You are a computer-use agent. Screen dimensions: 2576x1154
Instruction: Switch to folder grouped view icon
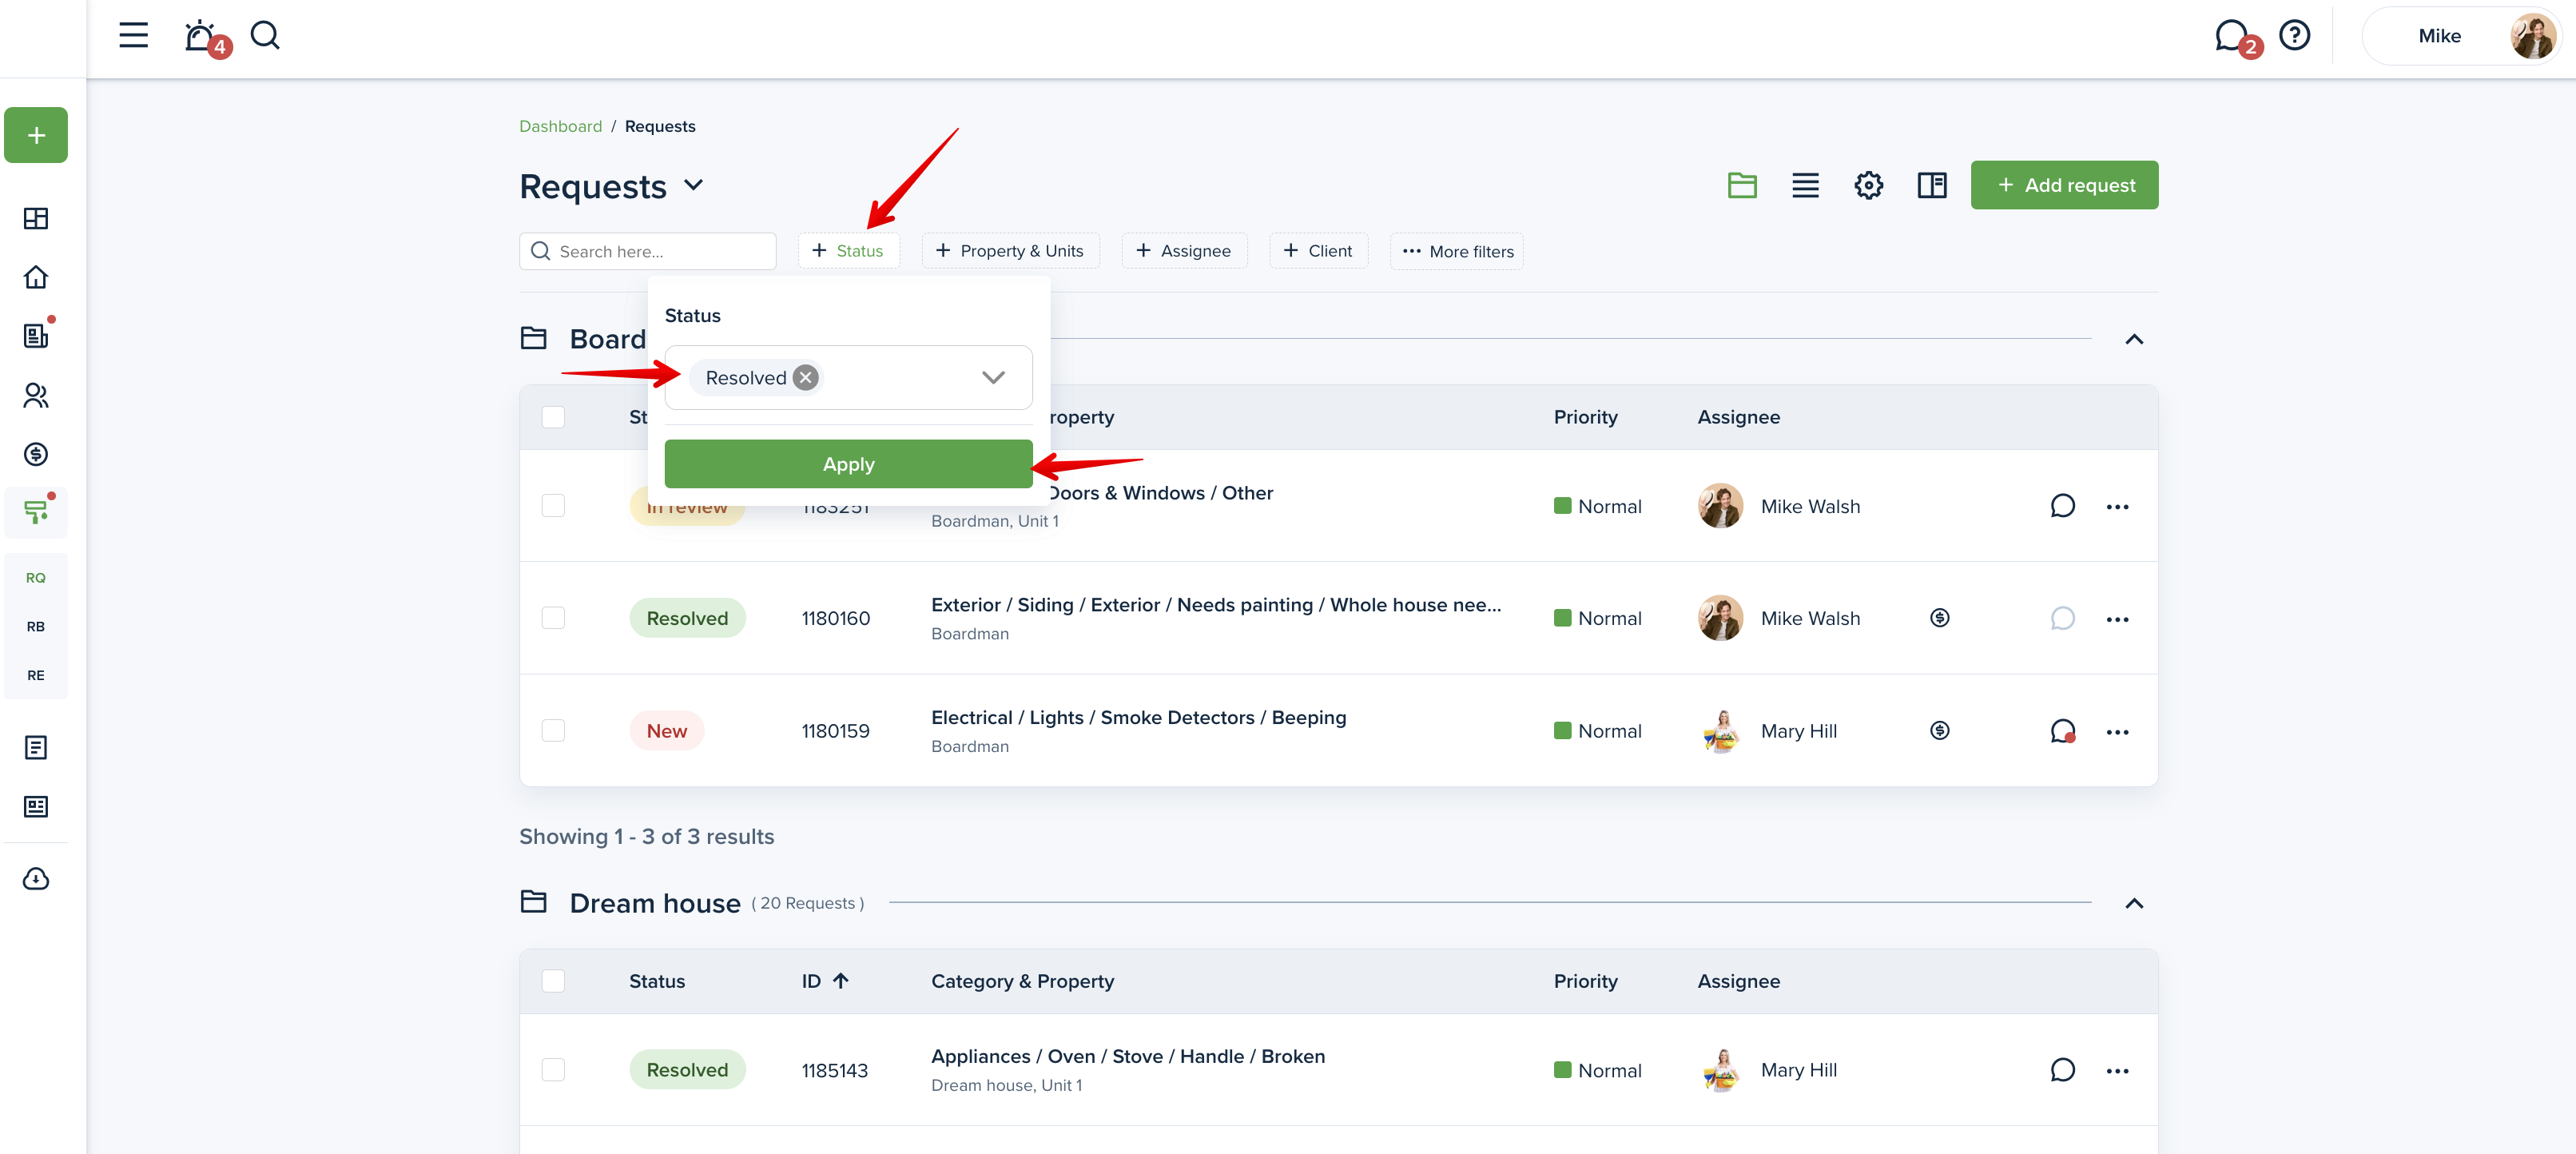(1742, 185)
